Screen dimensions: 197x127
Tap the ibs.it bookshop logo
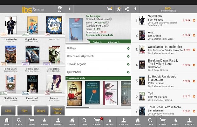(x=33, y=10)
